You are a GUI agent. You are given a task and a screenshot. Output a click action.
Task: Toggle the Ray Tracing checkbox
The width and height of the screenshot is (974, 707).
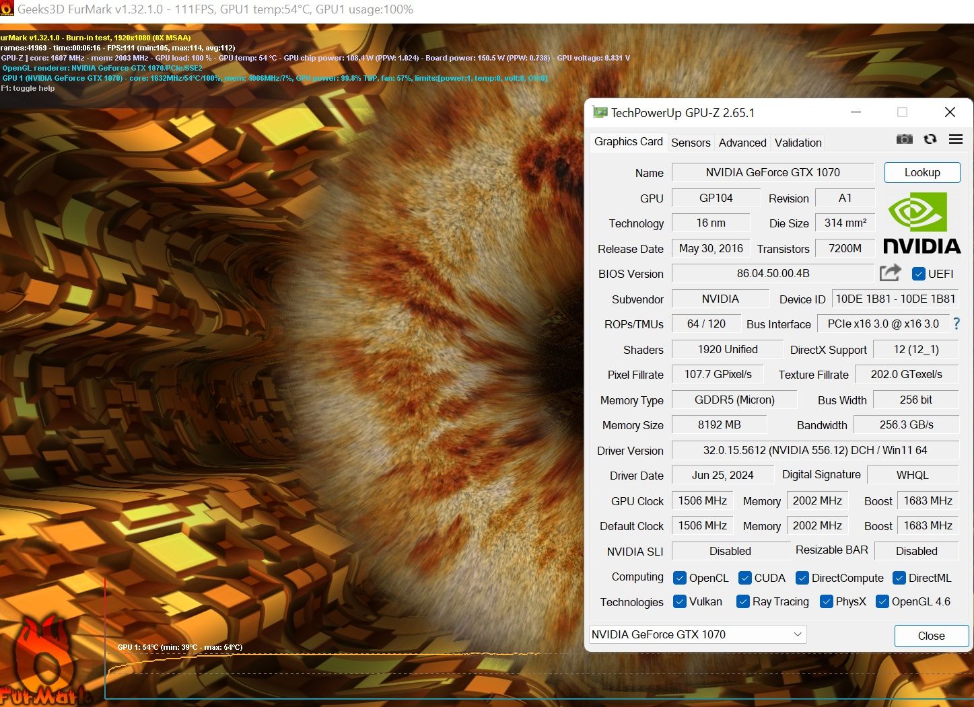pos(743,601)
